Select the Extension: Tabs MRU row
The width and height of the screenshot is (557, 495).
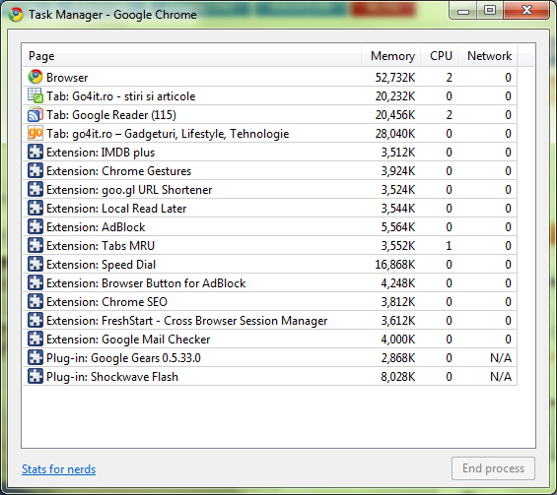pos(270,246)
